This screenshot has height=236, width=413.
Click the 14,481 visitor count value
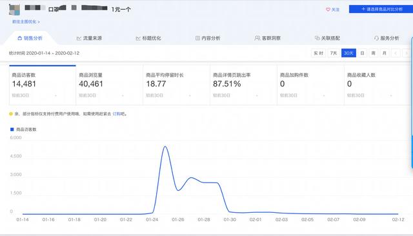click(24, 84)
